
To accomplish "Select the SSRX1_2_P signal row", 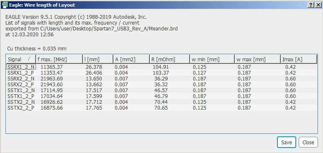I will click(161, 73).
